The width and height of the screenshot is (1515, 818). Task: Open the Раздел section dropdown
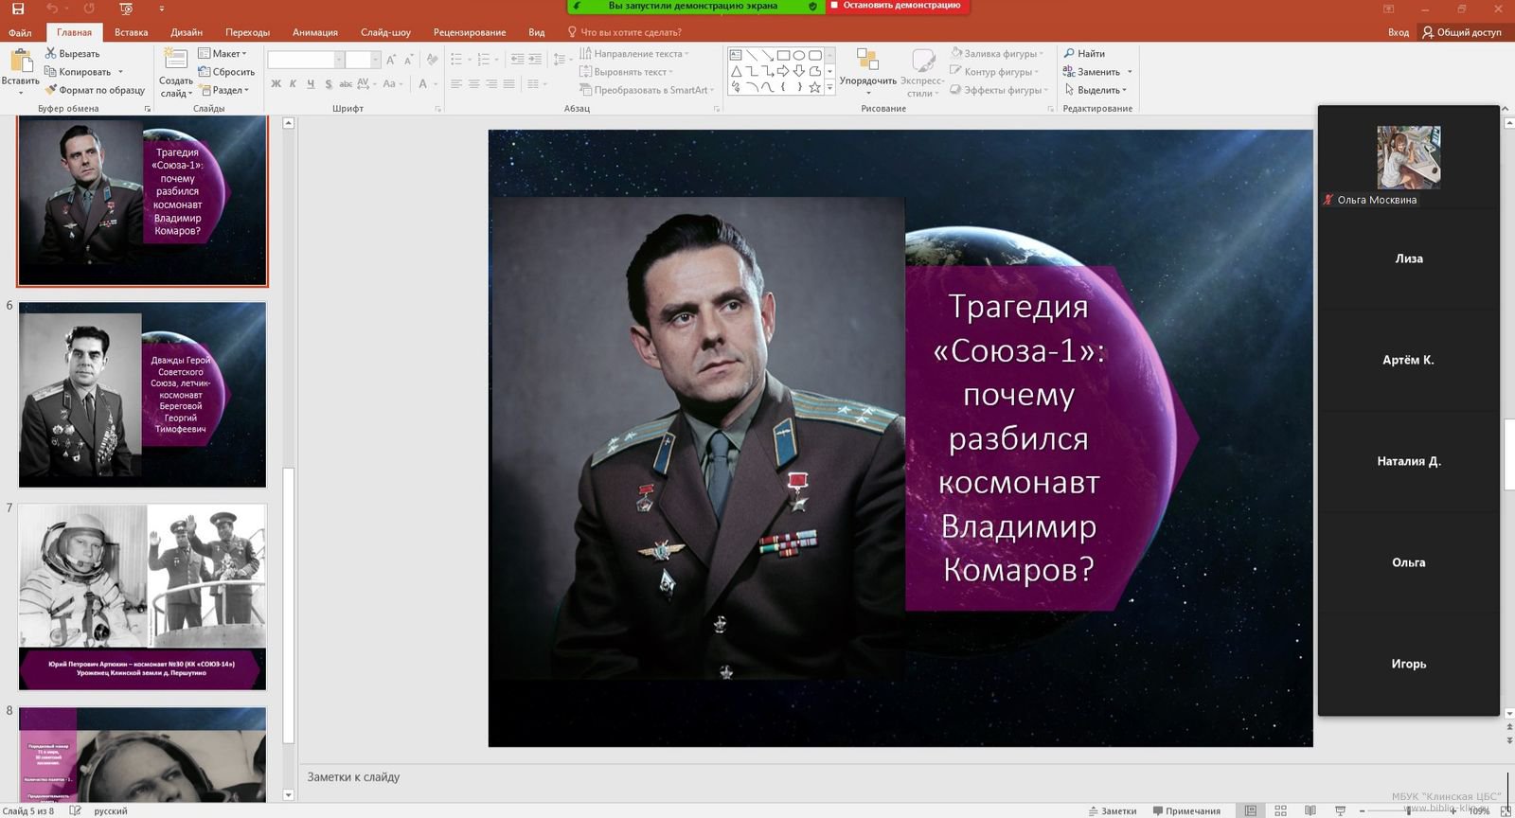tap(224, 90)
